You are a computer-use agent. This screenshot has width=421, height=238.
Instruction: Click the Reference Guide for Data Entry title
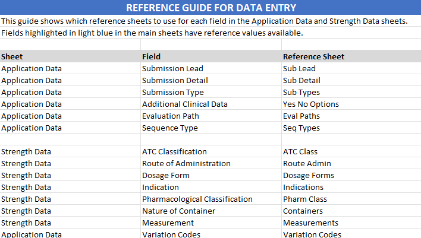pos(211,8)
